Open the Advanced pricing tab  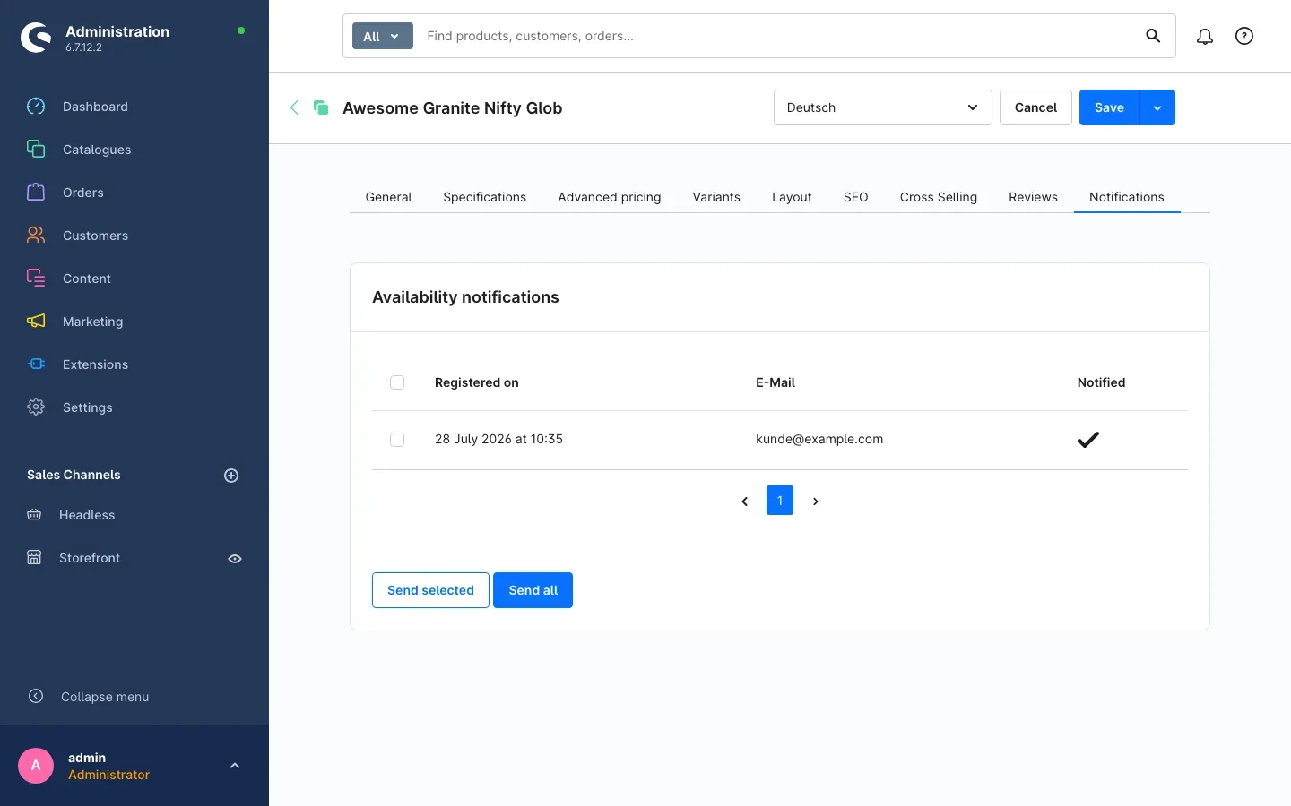610,197
